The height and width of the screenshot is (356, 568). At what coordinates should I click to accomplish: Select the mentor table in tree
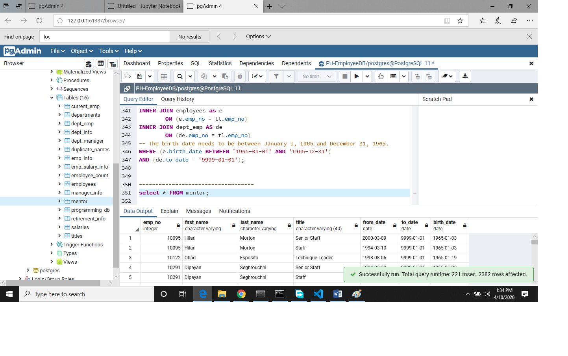point(79,201)
